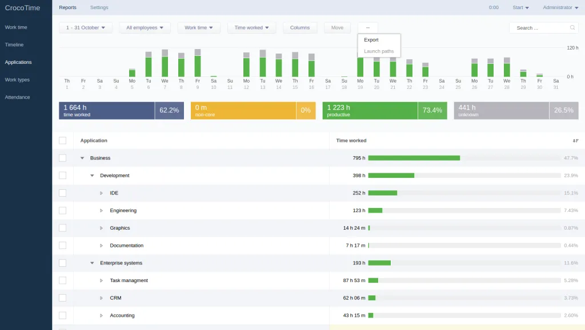Collapse the Business group
This screenshot has width=585, height=330.
click(x=82, y=158)
